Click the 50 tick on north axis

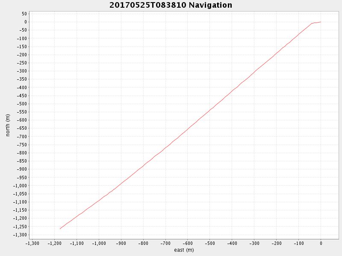(24, 14)
